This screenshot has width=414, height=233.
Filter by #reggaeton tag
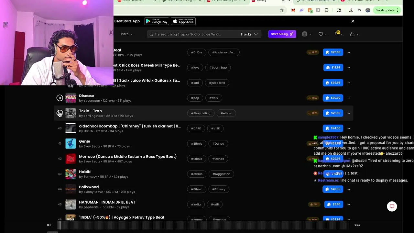click(221, 174)
